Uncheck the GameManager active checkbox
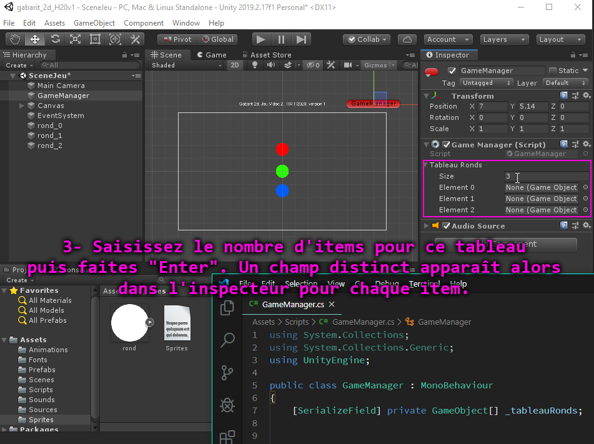Screen dimensions: 594x444 (452, 71)
